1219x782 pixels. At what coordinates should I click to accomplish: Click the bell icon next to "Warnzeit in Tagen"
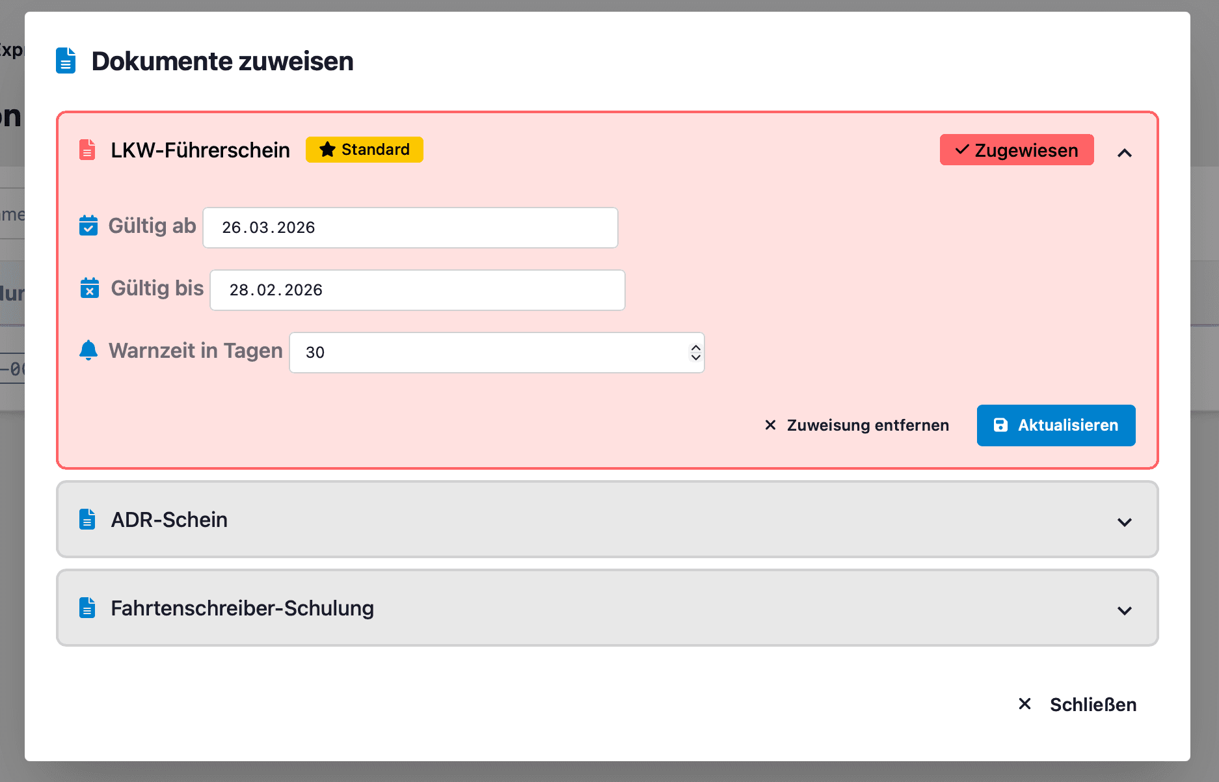(x=88, y=350)
